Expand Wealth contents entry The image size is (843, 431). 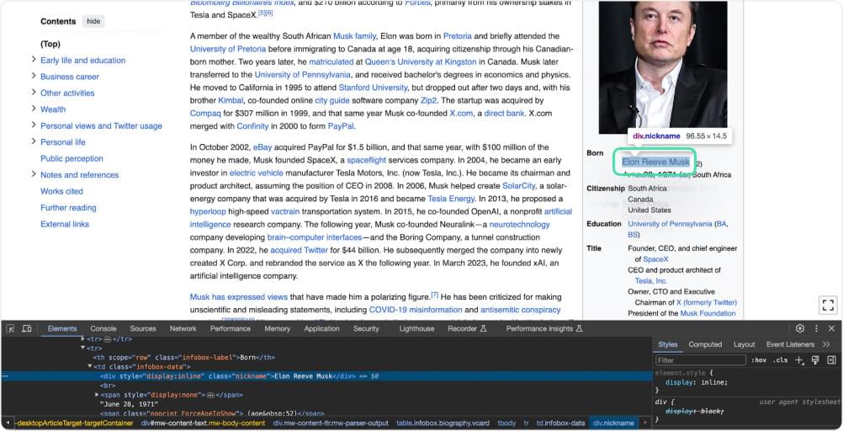tap(34, 109)
